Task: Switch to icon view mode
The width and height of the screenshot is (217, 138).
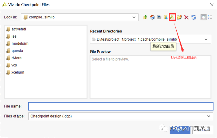Action: point(203,17)
